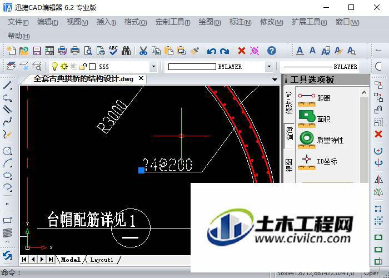Image resolution: width=389 pixels, height=278 pixels.
Task: Copy the selection with the copy icon
Action: [156, 51]
